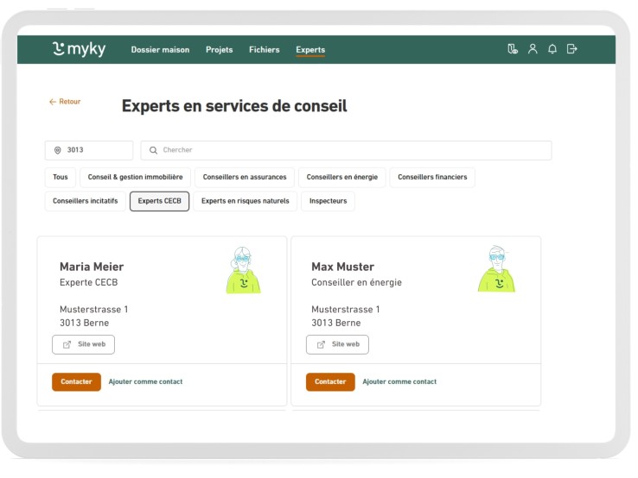Open the user profile icon
The height and width of the screenshot is (478, 638).
pyautogui.click(x=533, y=49)
